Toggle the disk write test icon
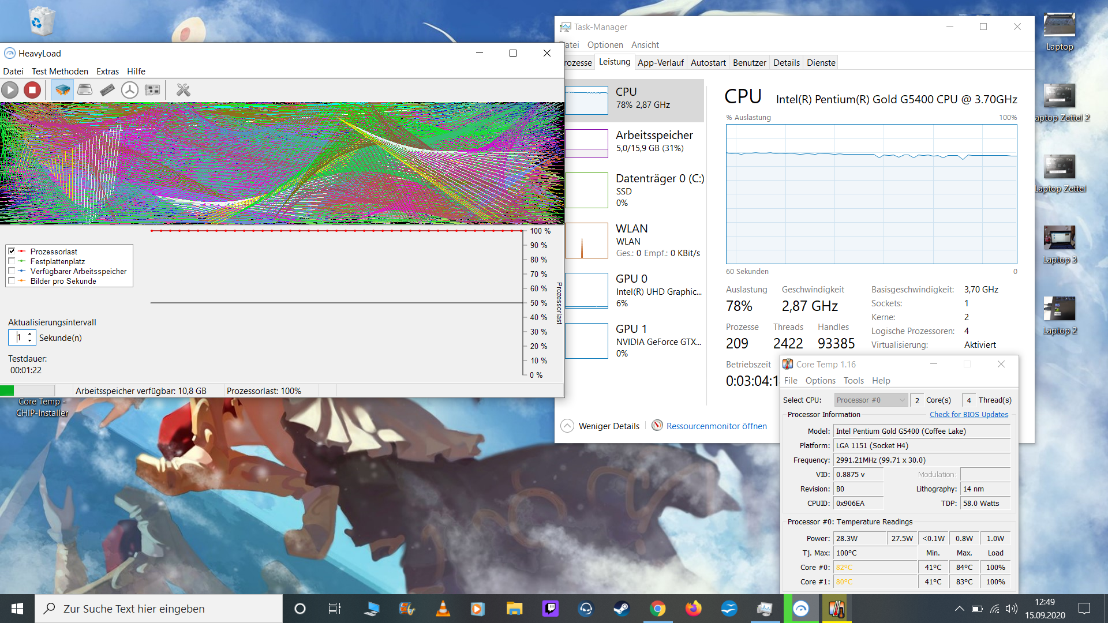Screen dimensions: 1108x623 click(85, 90)
